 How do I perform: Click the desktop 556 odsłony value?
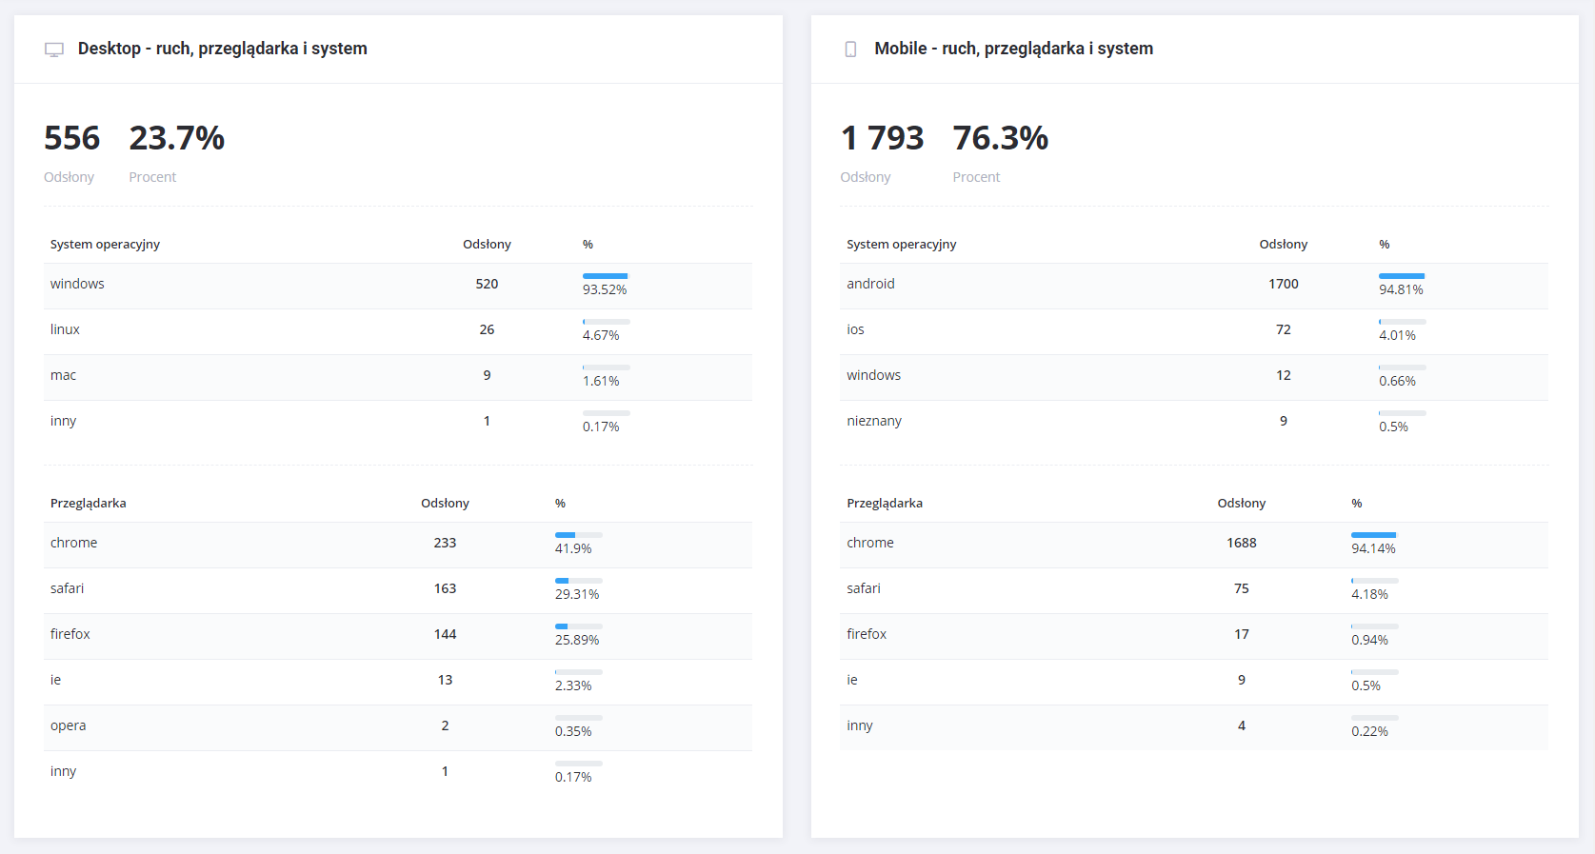(x=72, y=138)
